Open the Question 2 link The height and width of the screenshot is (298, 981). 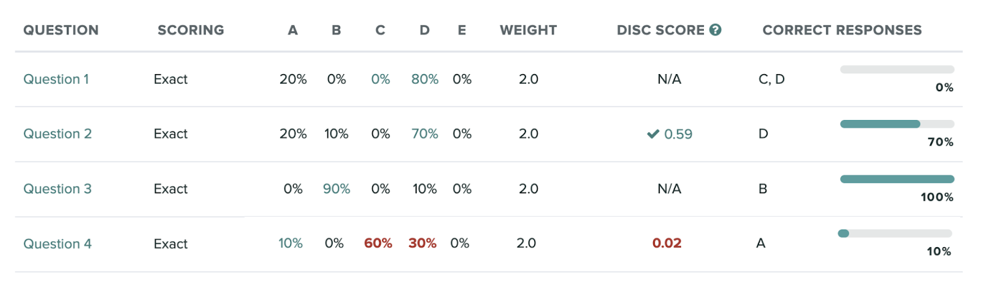58,133
